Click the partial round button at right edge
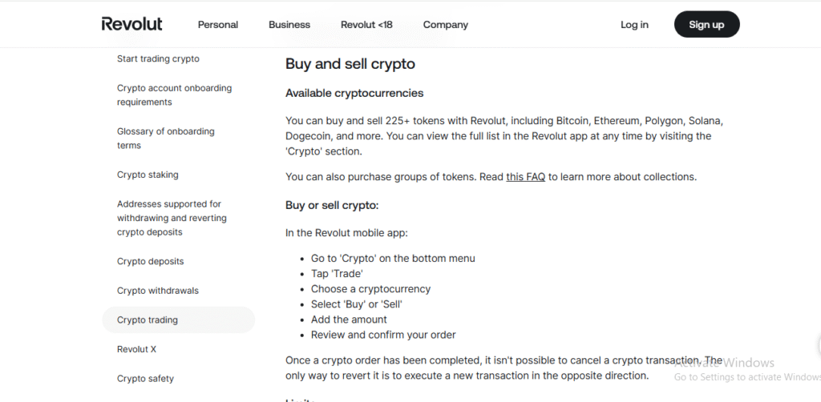The width and height of the screenshot is (821, 402). pos(819,345)
